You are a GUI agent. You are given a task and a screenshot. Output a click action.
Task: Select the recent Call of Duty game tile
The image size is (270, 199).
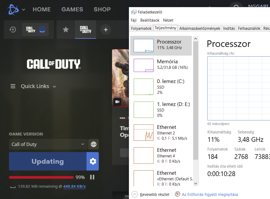click(x=35, y=30)
